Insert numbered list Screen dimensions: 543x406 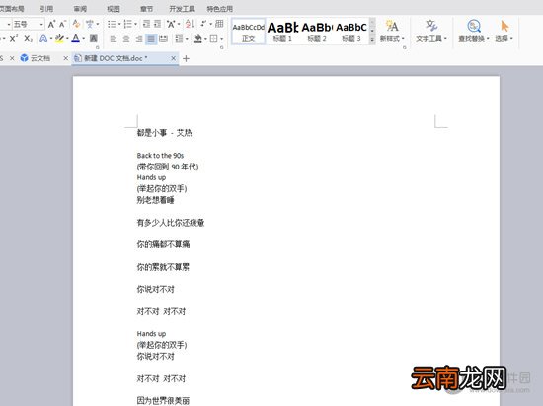(127, 24)
